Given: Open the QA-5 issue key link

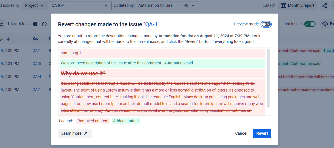Looking at the screenshot, I should (x=37, y=64).
